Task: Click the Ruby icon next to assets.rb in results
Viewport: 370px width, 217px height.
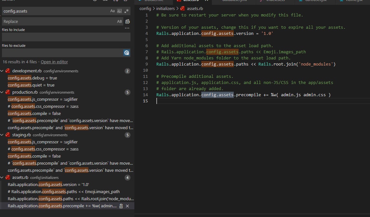Action: (x=7, y=177)
